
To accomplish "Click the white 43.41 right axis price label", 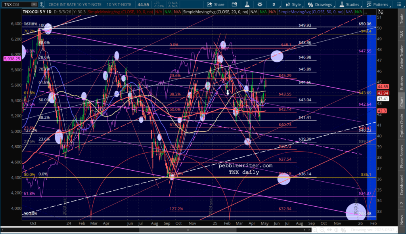I will click(x=383, y=99).
